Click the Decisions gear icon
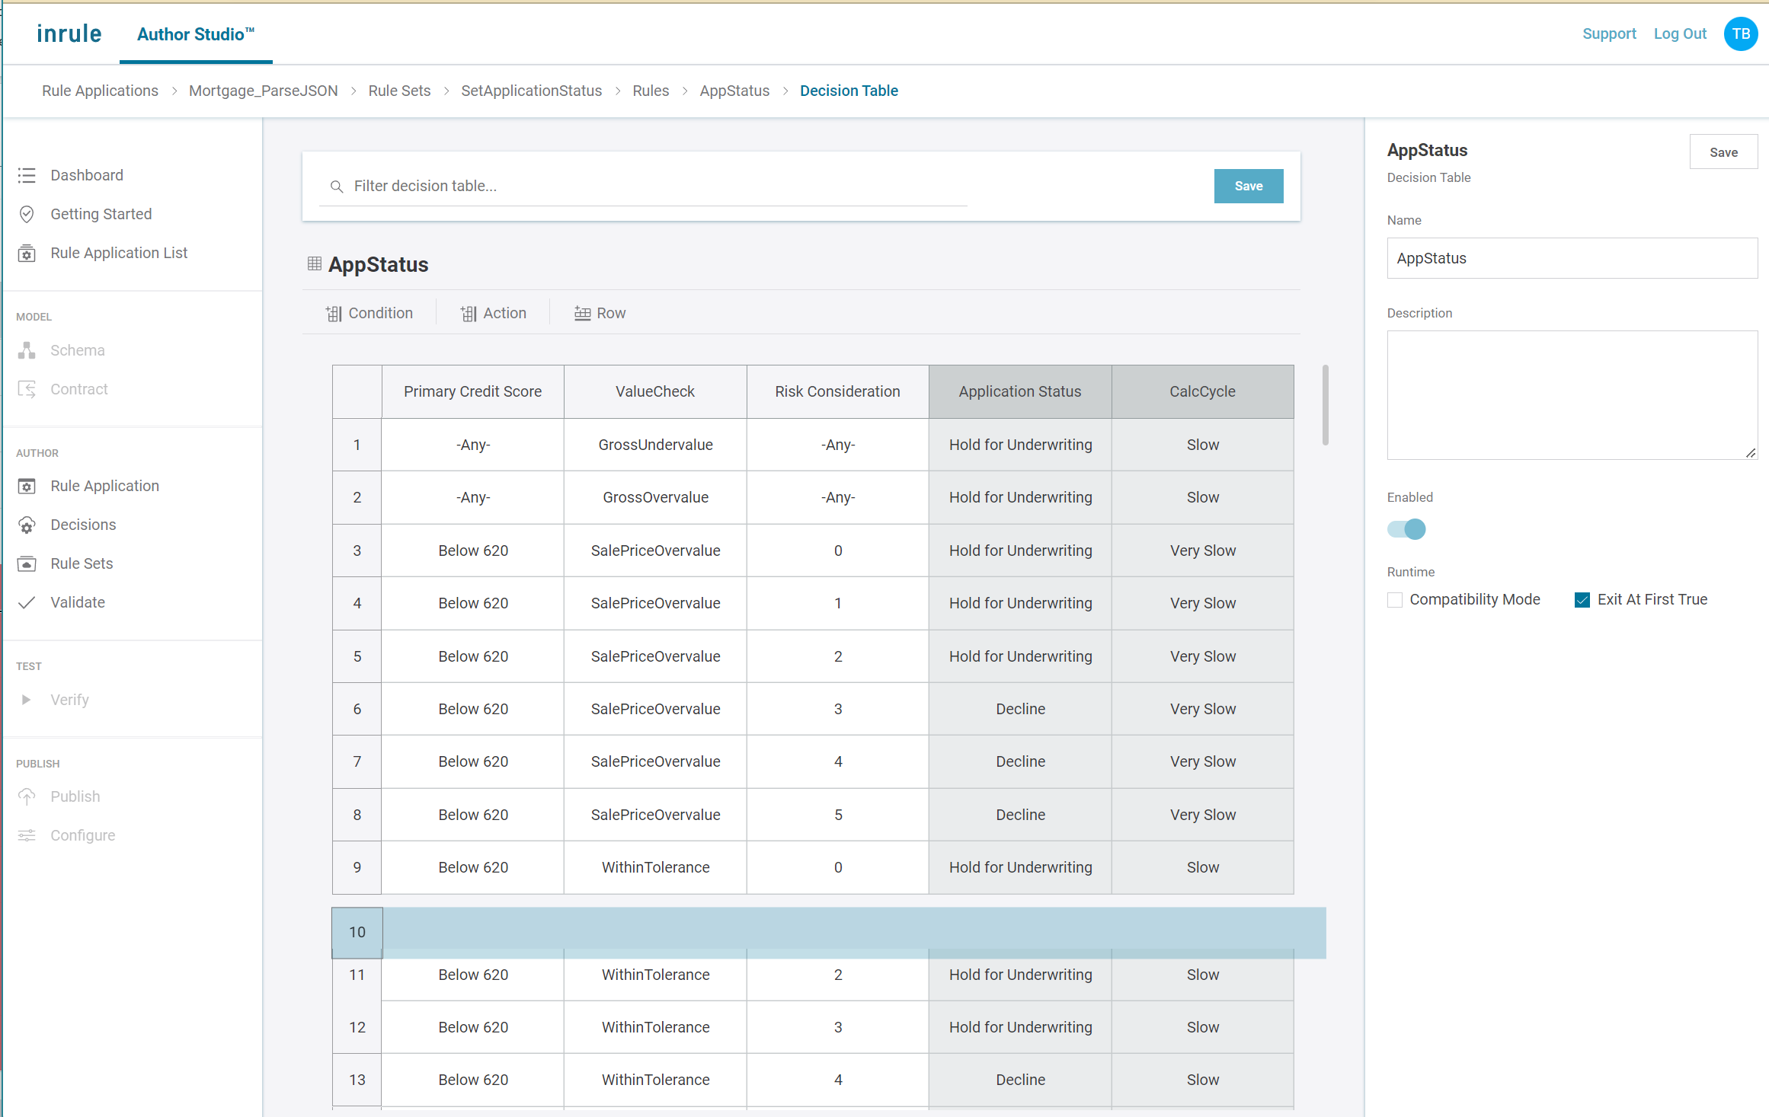 click(27, 525)
